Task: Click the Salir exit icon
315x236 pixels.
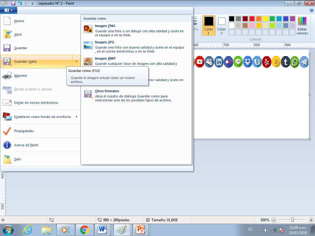Action: coord(7,159)
